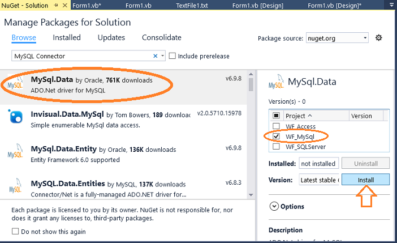Click the Version column header

click(x=366, y=116)
